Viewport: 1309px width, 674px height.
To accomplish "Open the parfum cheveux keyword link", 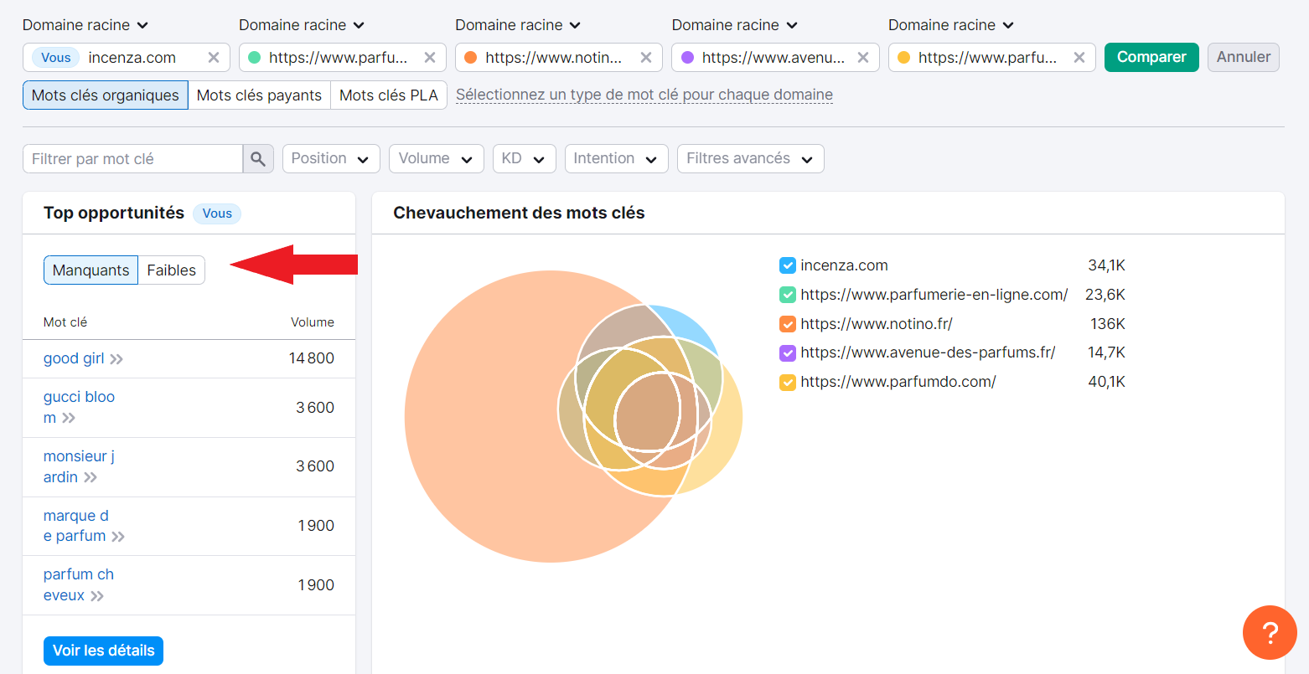I will click(x=79, y=585).
